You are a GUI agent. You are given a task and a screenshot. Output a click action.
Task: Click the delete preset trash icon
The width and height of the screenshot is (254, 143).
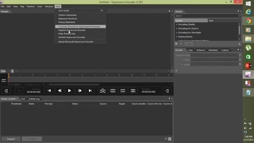[x=239, y=44]
